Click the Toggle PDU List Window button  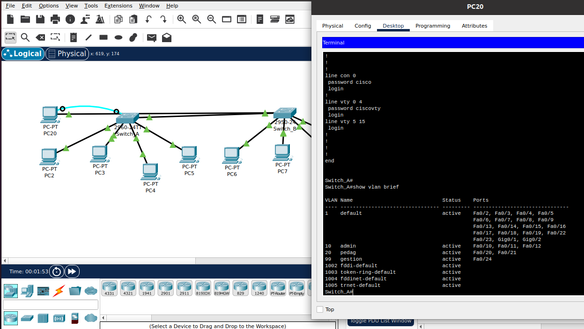point(381,321)
